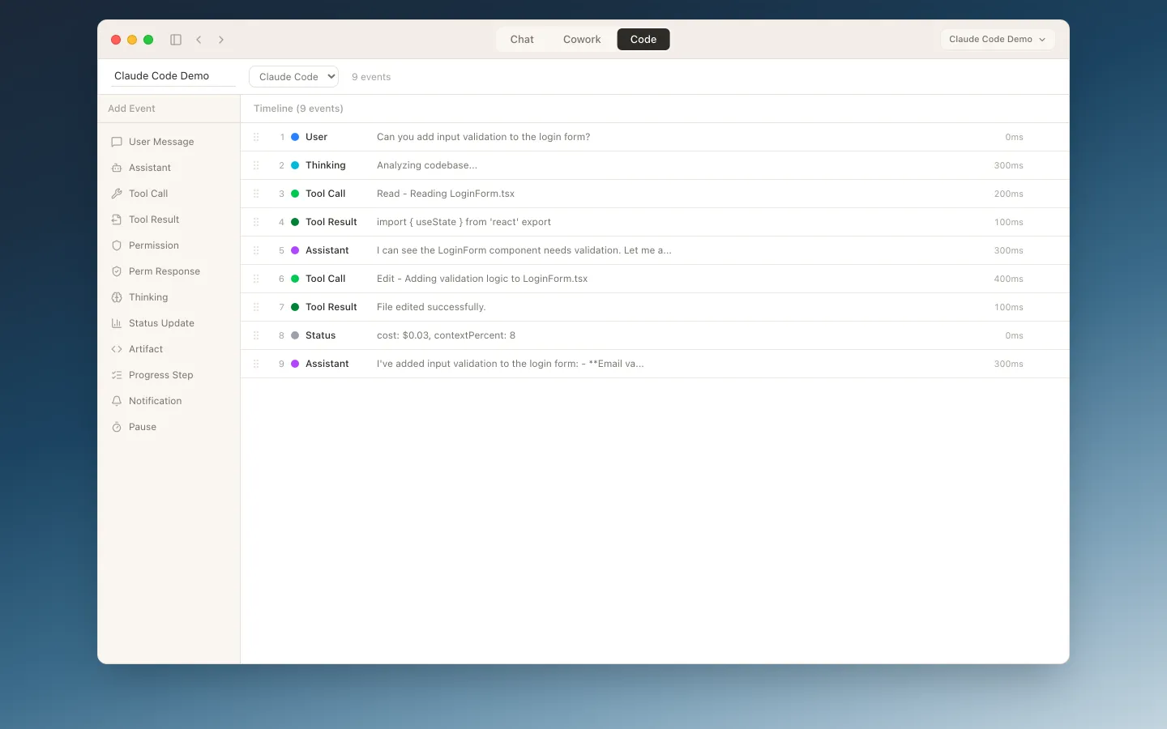This screenshot has width=1167, height=729.
Task: Click the Permission shield icon
Action: point(117,245)
